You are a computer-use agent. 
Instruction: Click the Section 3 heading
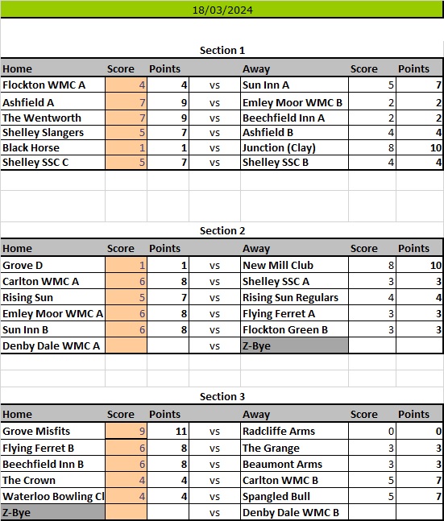(x=222, y=396)
